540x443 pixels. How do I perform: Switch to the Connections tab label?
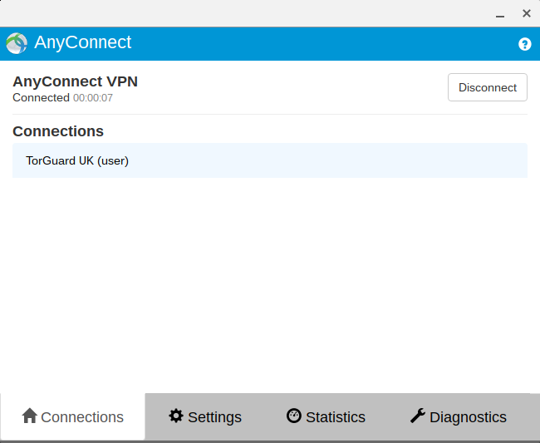(82, 417)
